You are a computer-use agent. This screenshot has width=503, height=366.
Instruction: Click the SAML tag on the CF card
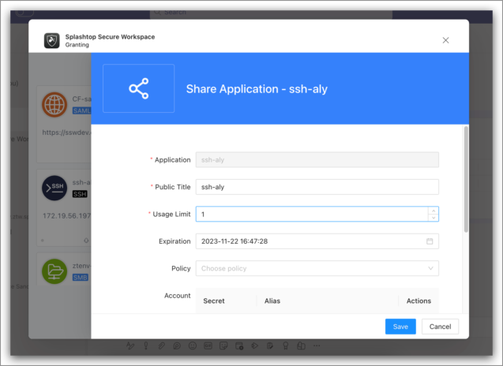pyautogui.click(x=82, y=110)
